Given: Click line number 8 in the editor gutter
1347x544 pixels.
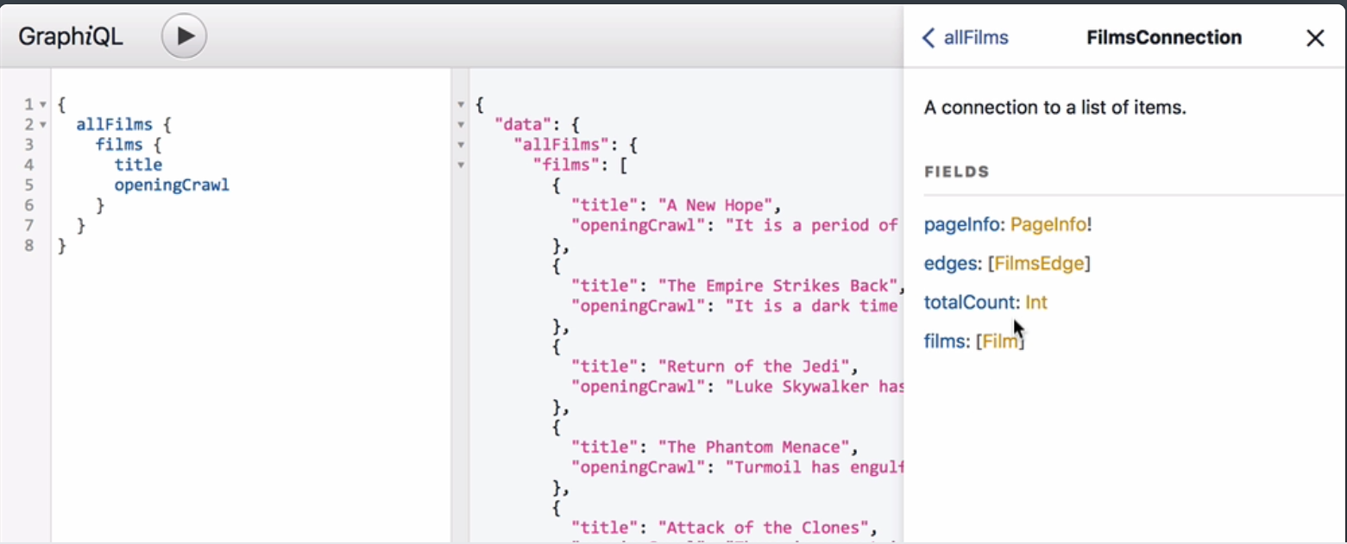Looking at the screenshot, I should pos(28,246).
